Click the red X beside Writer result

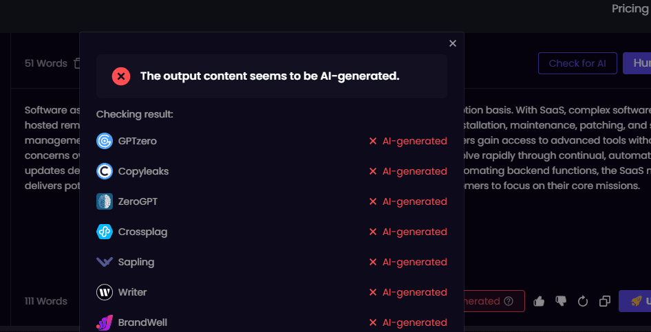(373, 292)
